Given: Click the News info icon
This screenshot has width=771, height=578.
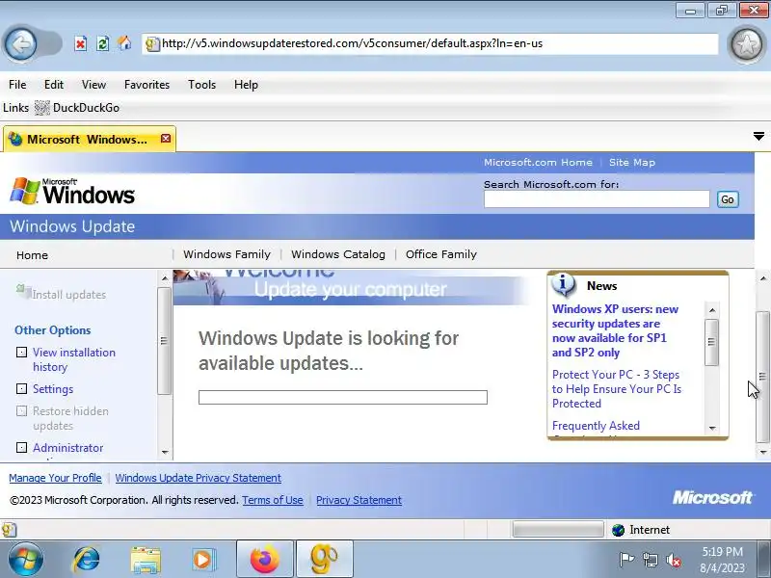Looking at the screenshot, I should point(564,284).
